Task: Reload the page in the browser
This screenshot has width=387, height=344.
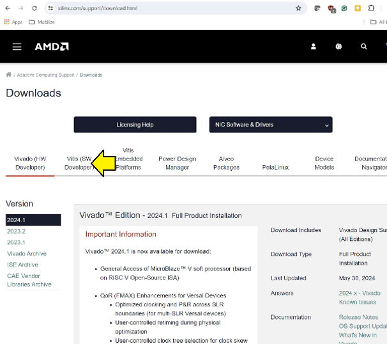Action: click(34, 8)
